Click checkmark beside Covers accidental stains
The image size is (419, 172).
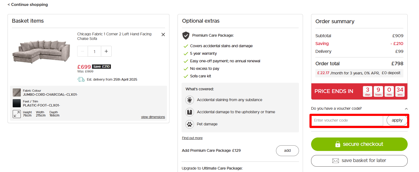tap(186, 46)
